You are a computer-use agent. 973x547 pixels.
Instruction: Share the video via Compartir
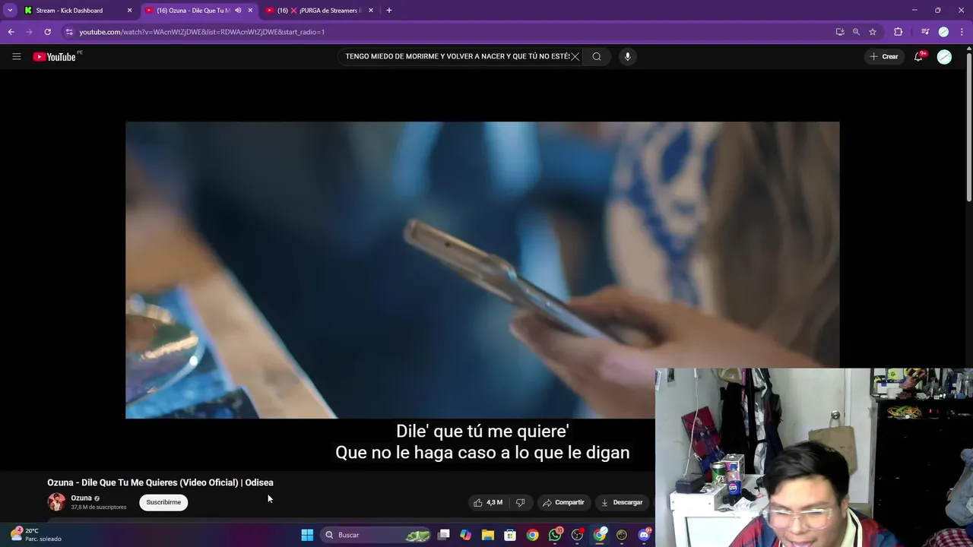[563, 502]
